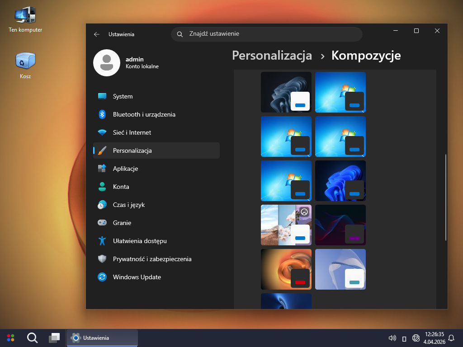Select Sieć i Internet category
The height and width of the screenshot is (347, 463).
132,132
